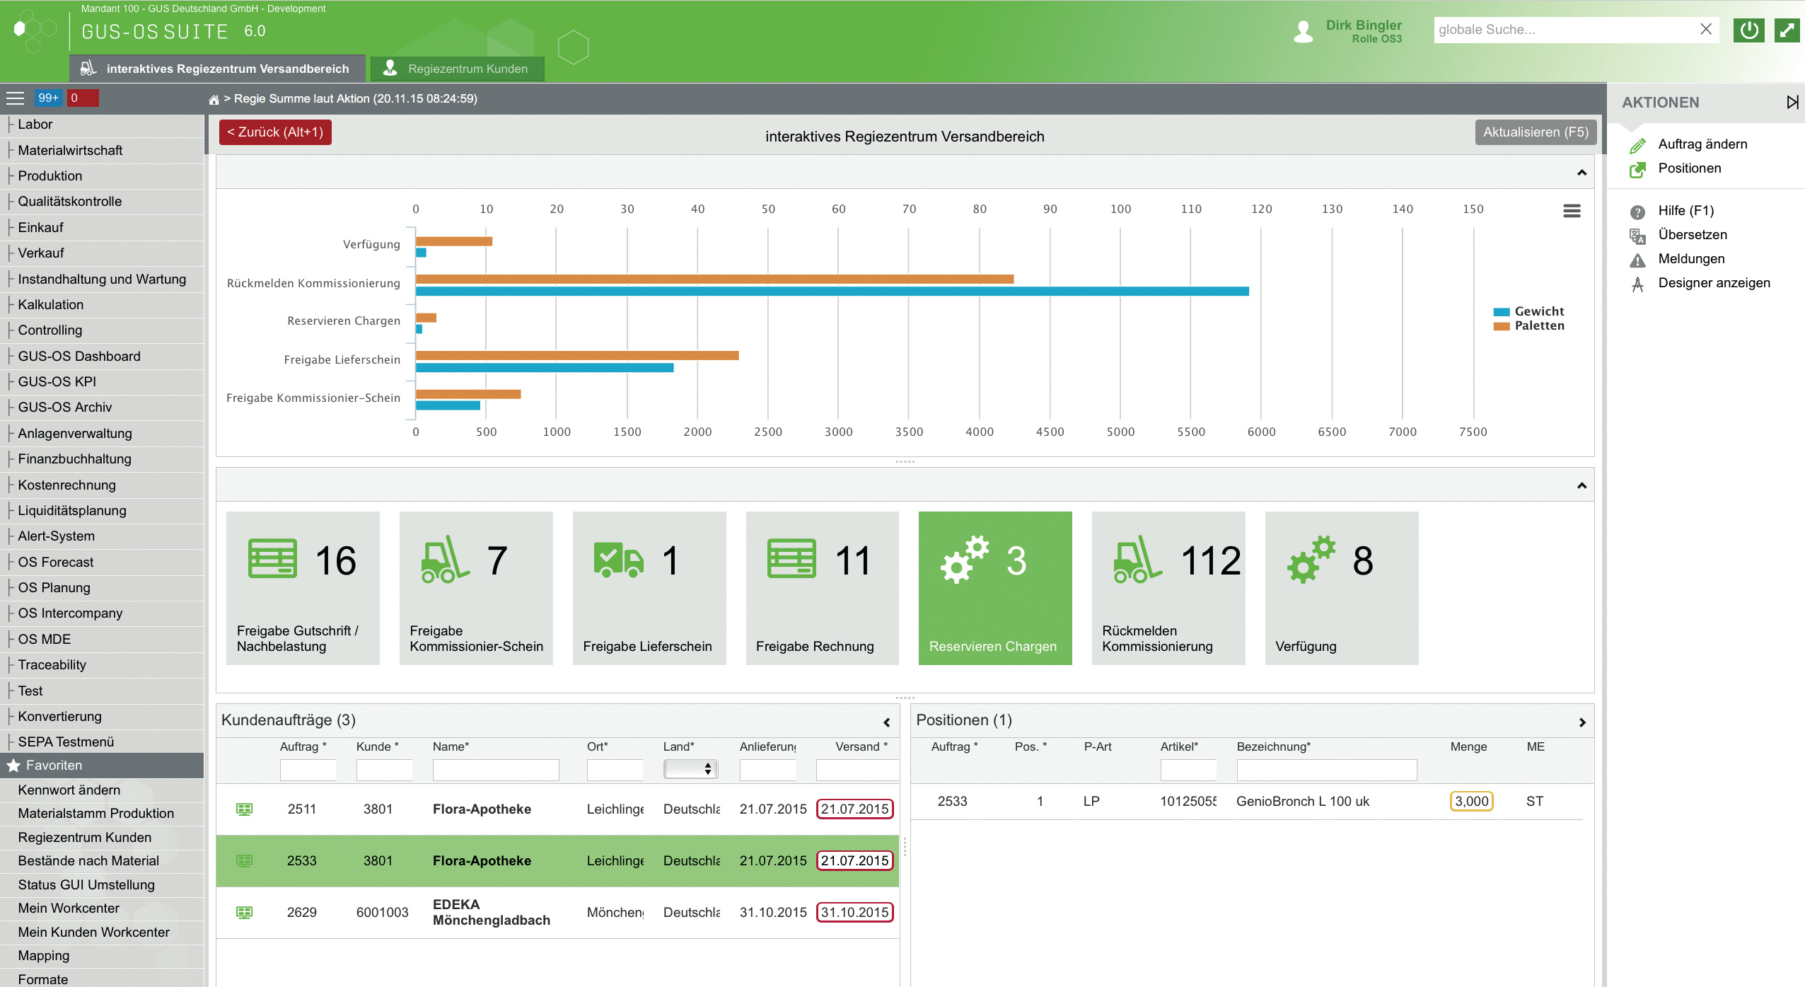This screenshot has width=1805, height=987.
Task: Collapse the AKTIONEN side panel
Action: pyautogui.click(x=1792, y=103)
